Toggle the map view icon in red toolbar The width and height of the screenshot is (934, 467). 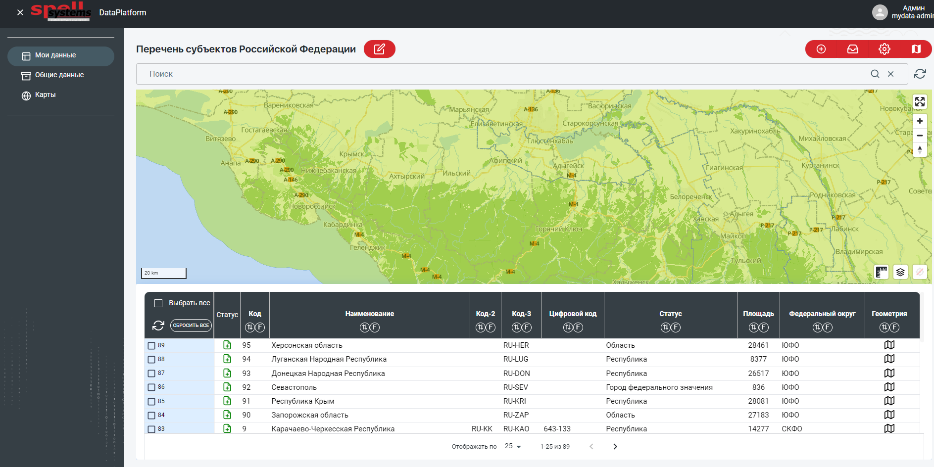[x=916, y=49]
